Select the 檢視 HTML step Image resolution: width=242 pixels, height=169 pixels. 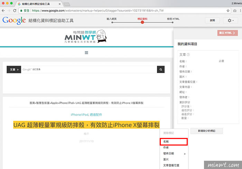(x=173, y=19)
